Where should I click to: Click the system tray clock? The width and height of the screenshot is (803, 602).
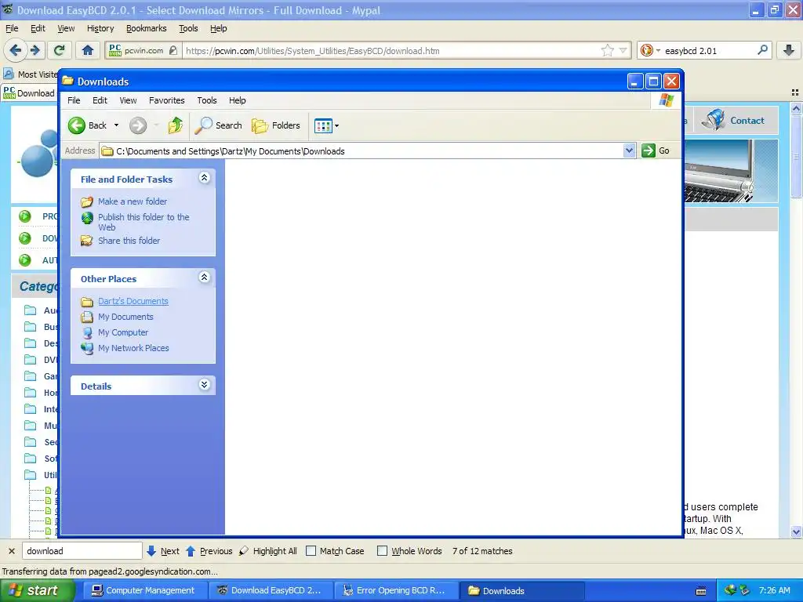(x=774, y=590)
